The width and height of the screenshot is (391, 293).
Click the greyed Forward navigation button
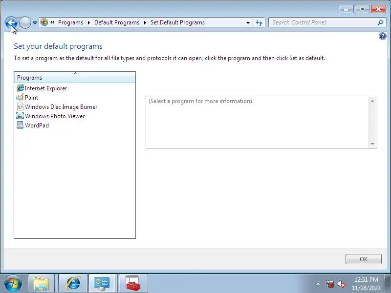pos(25,22)
